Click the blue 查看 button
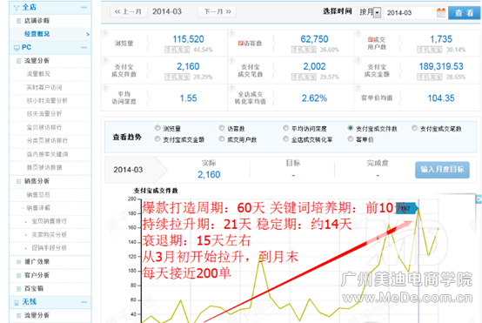The height and width of the screenshot is (323, 482). pos(465,13)
